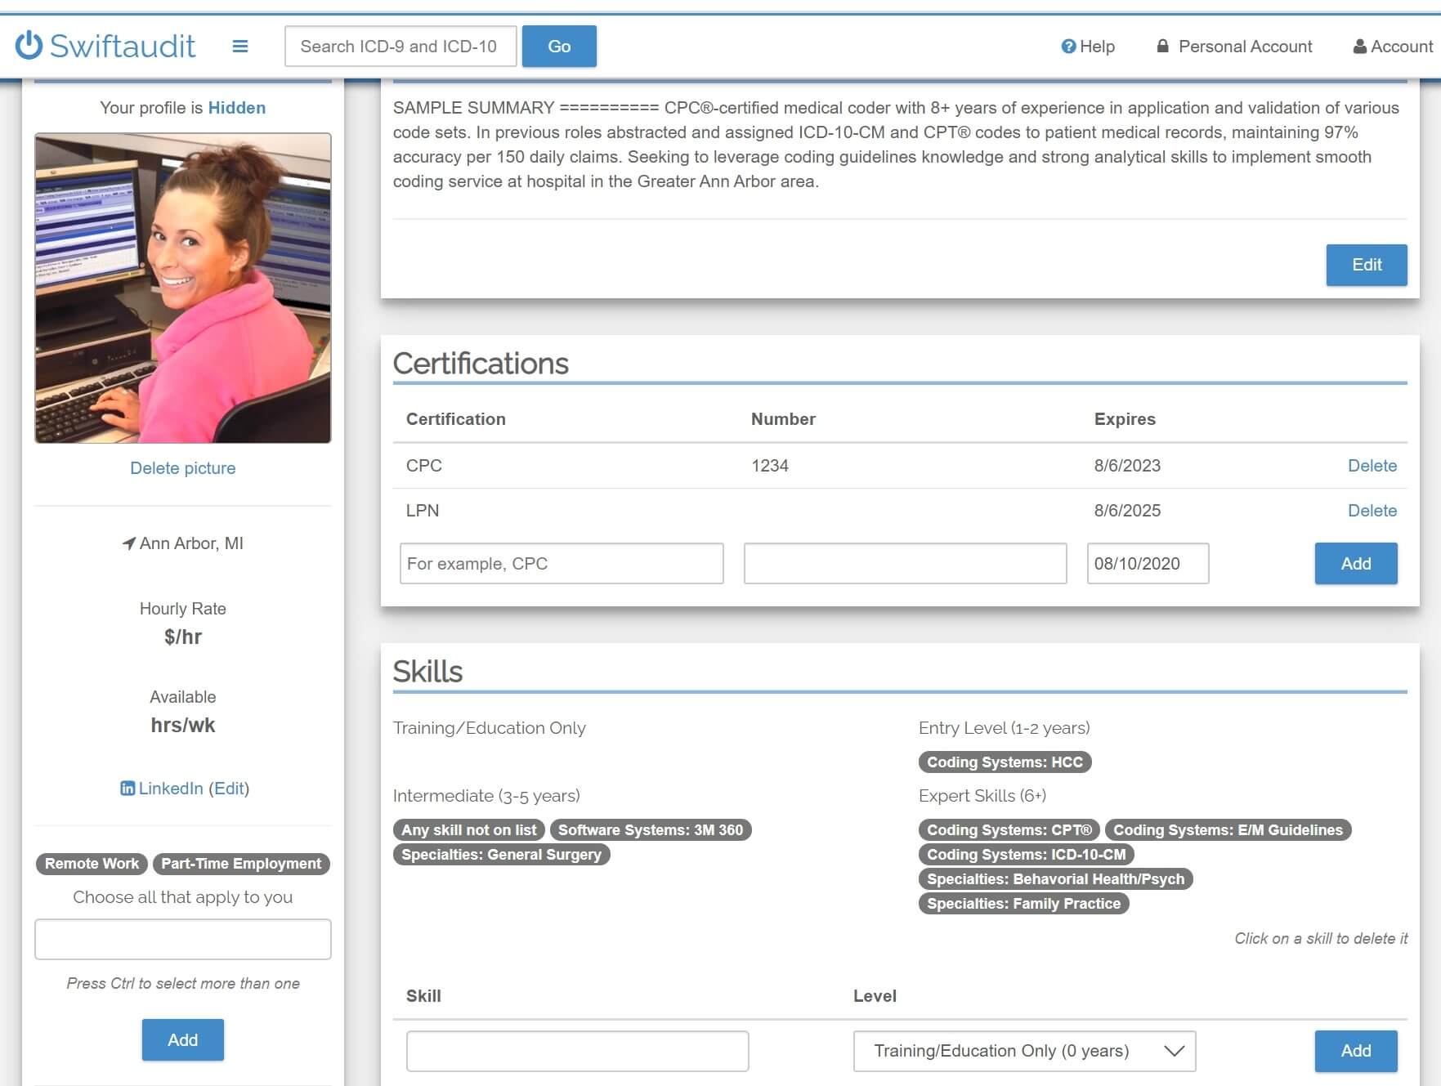Image resolution: width=1441 pixels, height=1086 pixels.
Task: Click Add in the Certifications section
Action: click(x=1356, y=564)
